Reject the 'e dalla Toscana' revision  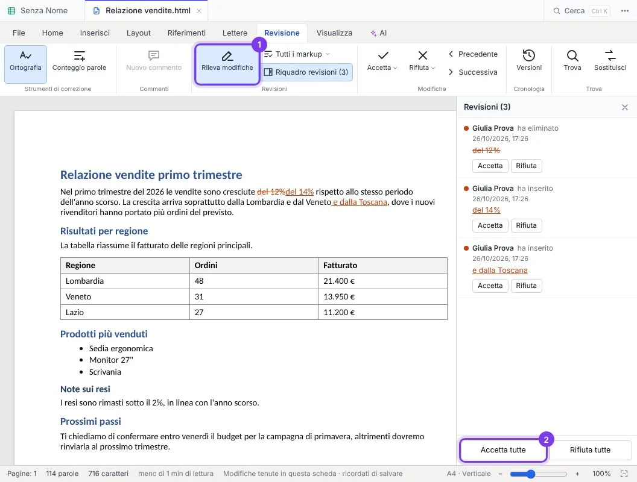tap(526, 286)
